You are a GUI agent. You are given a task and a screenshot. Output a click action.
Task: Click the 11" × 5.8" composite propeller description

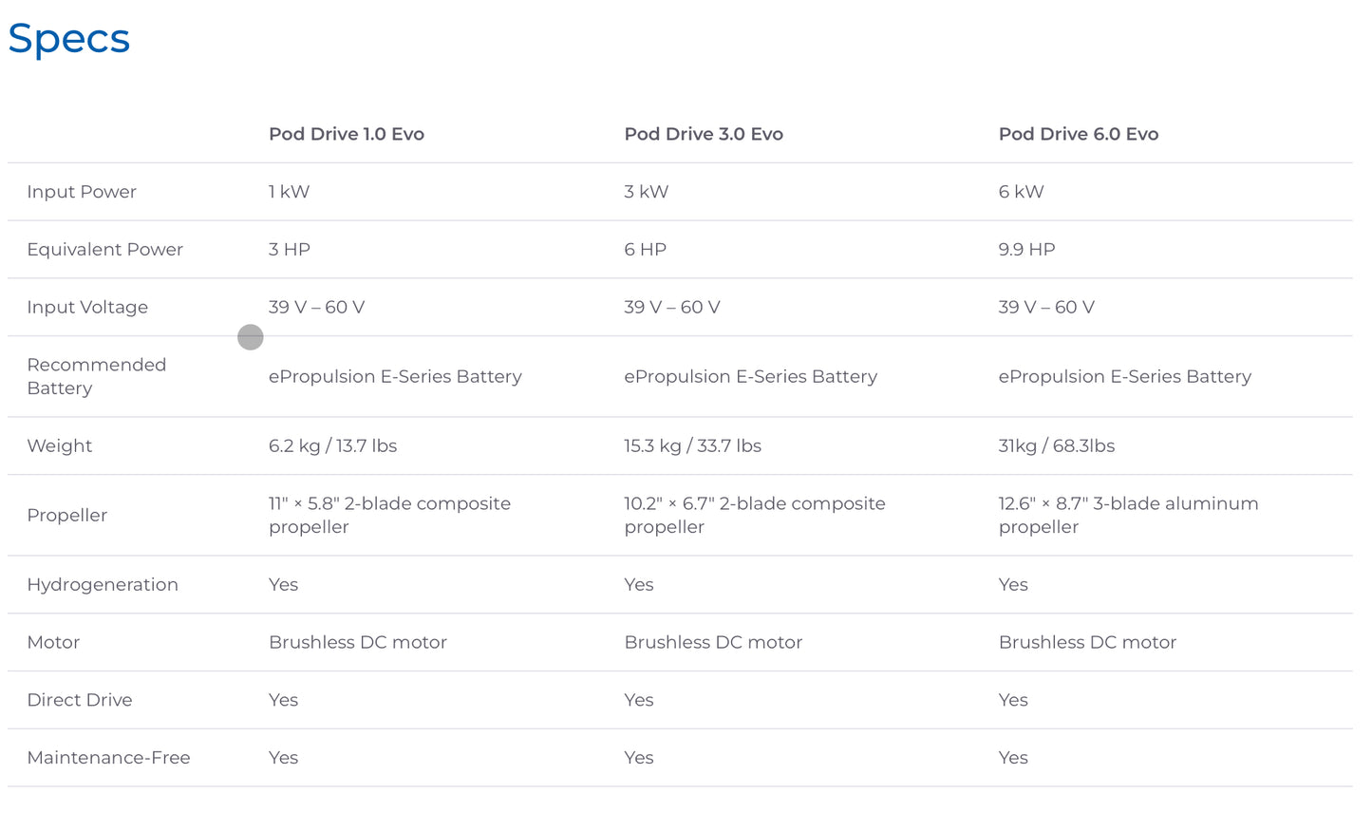[x=389, y=515]
